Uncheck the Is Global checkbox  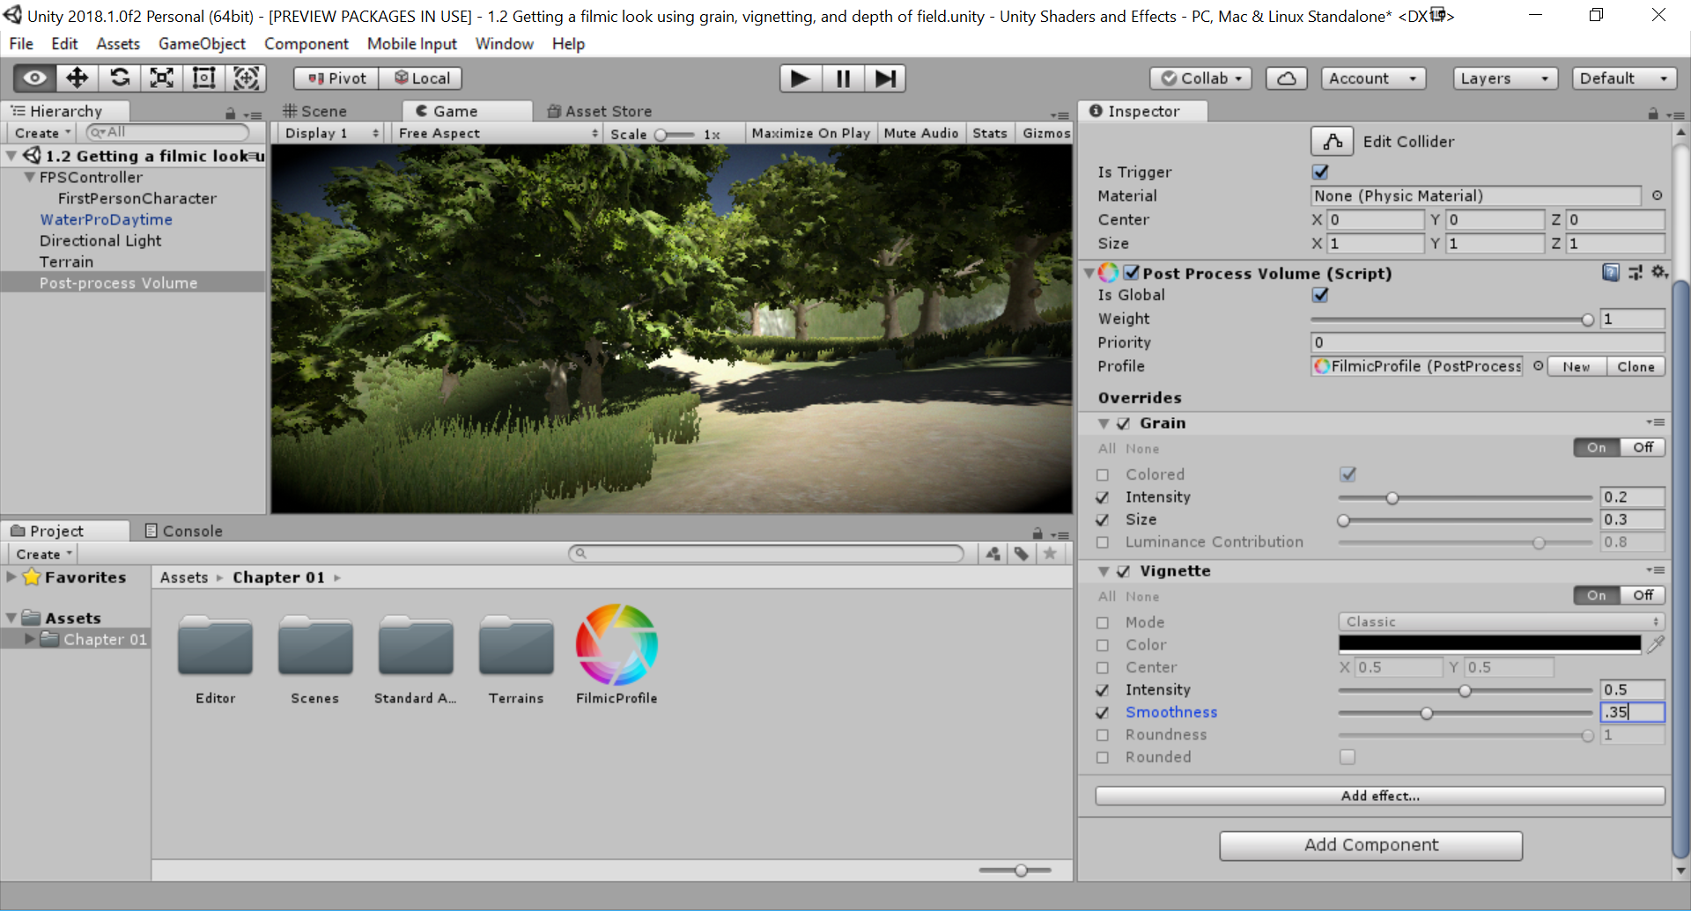pos(1320,295)
